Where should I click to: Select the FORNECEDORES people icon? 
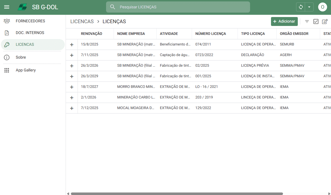7,21
